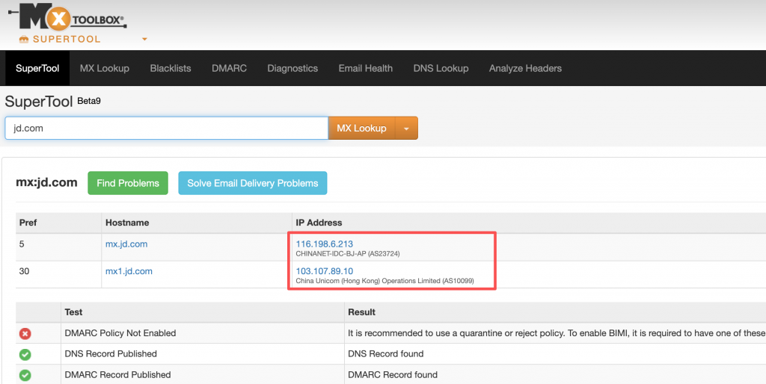Click the 103.107.89.10 IP address link

point(324,270)
